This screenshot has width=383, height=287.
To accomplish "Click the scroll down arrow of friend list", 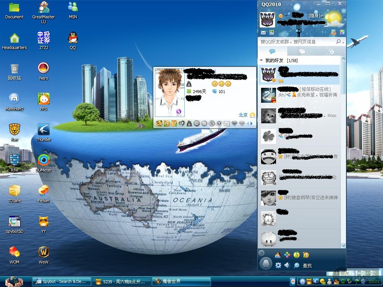I will (343, 246).
